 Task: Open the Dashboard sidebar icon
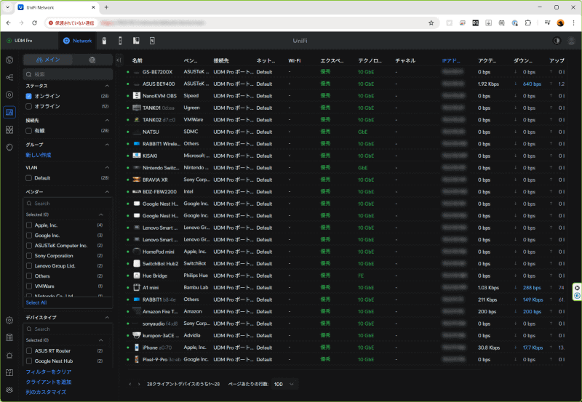tap(9, 60)
